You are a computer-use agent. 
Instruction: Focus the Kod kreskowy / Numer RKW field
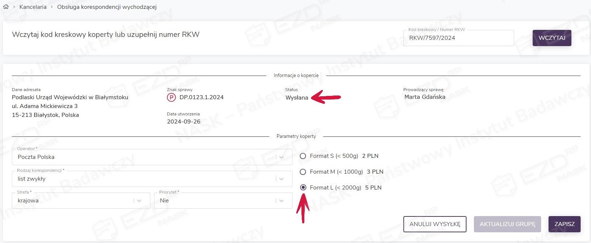point(458,38)
